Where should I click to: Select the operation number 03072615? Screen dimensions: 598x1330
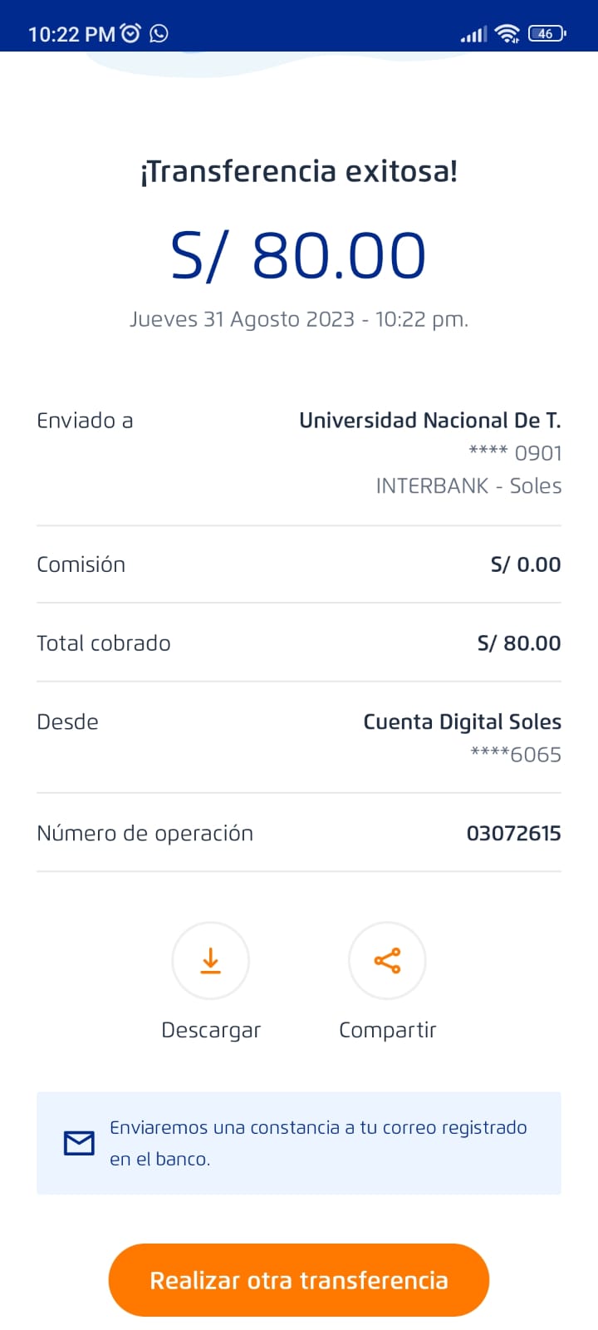pyautogui.click(x=513, y=833)
